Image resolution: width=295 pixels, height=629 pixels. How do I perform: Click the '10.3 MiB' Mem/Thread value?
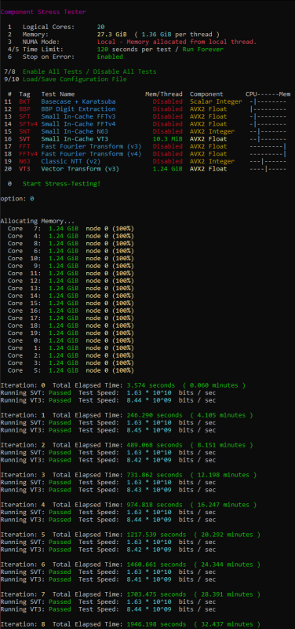pyautogui.click(x=167, y=139)
